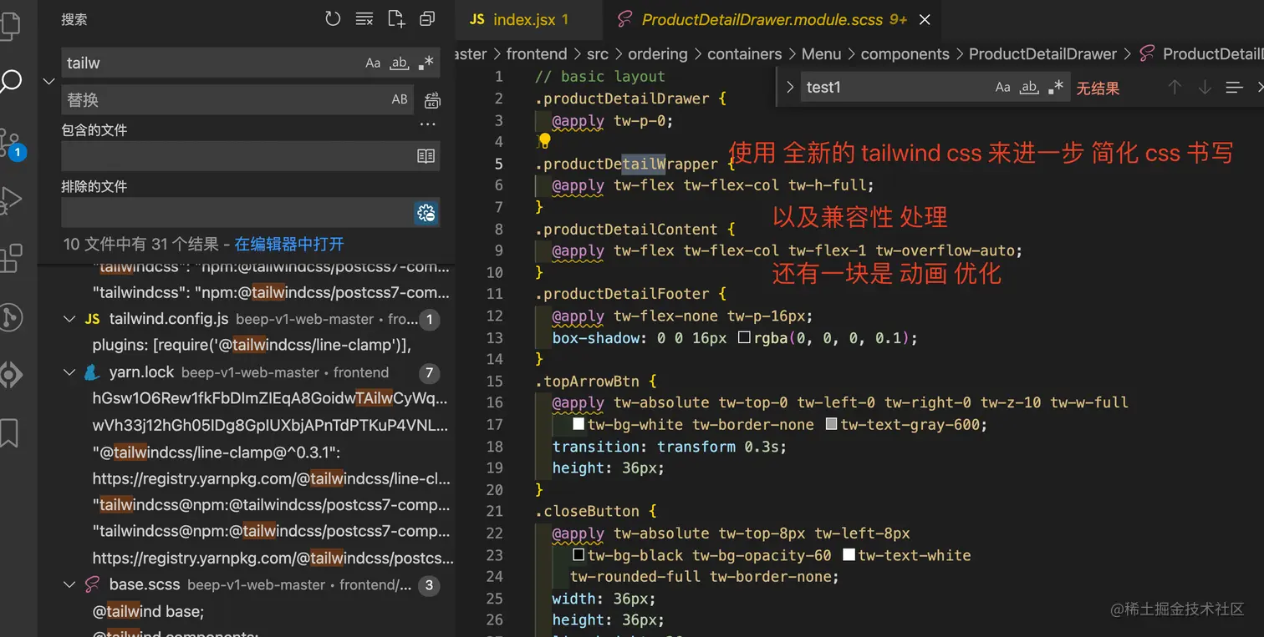
Task: Collapse all search results
Action: (x=427, y=18)
